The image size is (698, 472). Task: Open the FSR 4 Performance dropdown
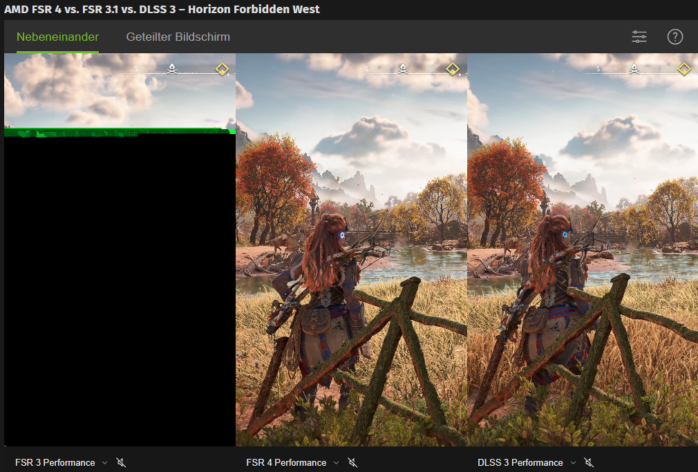(x=292, y=462)
